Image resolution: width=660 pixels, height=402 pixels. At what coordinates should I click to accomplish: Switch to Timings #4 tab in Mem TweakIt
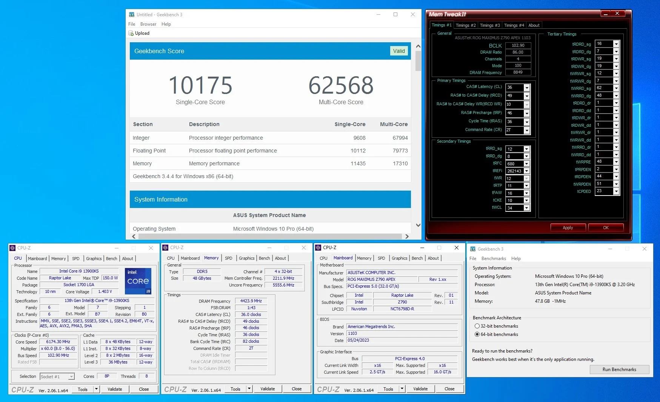click(x=514, y=25)
